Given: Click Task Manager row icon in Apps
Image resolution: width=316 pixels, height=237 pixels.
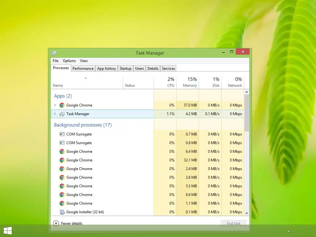Looking at the screenshot, I should (62, 114).
